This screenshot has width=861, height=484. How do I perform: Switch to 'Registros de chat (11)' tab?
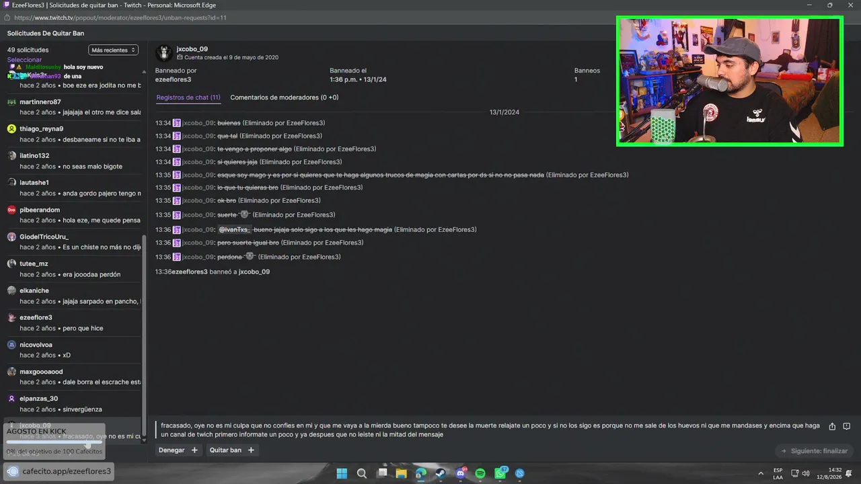[x=188, y=97]
